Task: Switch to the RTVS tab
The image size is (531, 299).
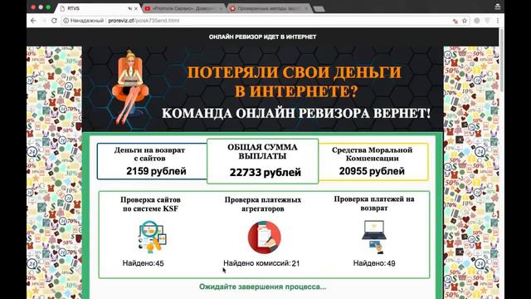Action: point(98,8)
